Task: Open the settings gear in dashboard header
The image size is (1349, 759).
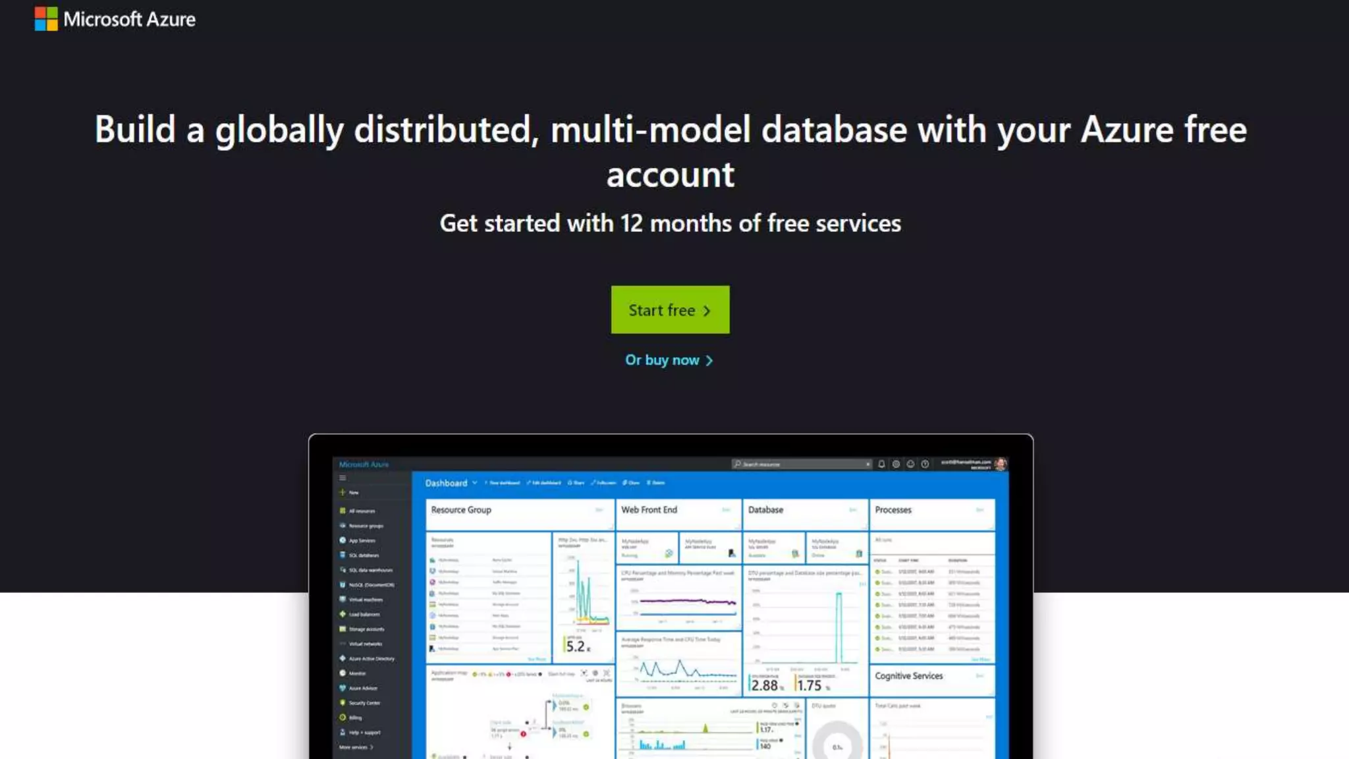Action: [x=896, y=464]
